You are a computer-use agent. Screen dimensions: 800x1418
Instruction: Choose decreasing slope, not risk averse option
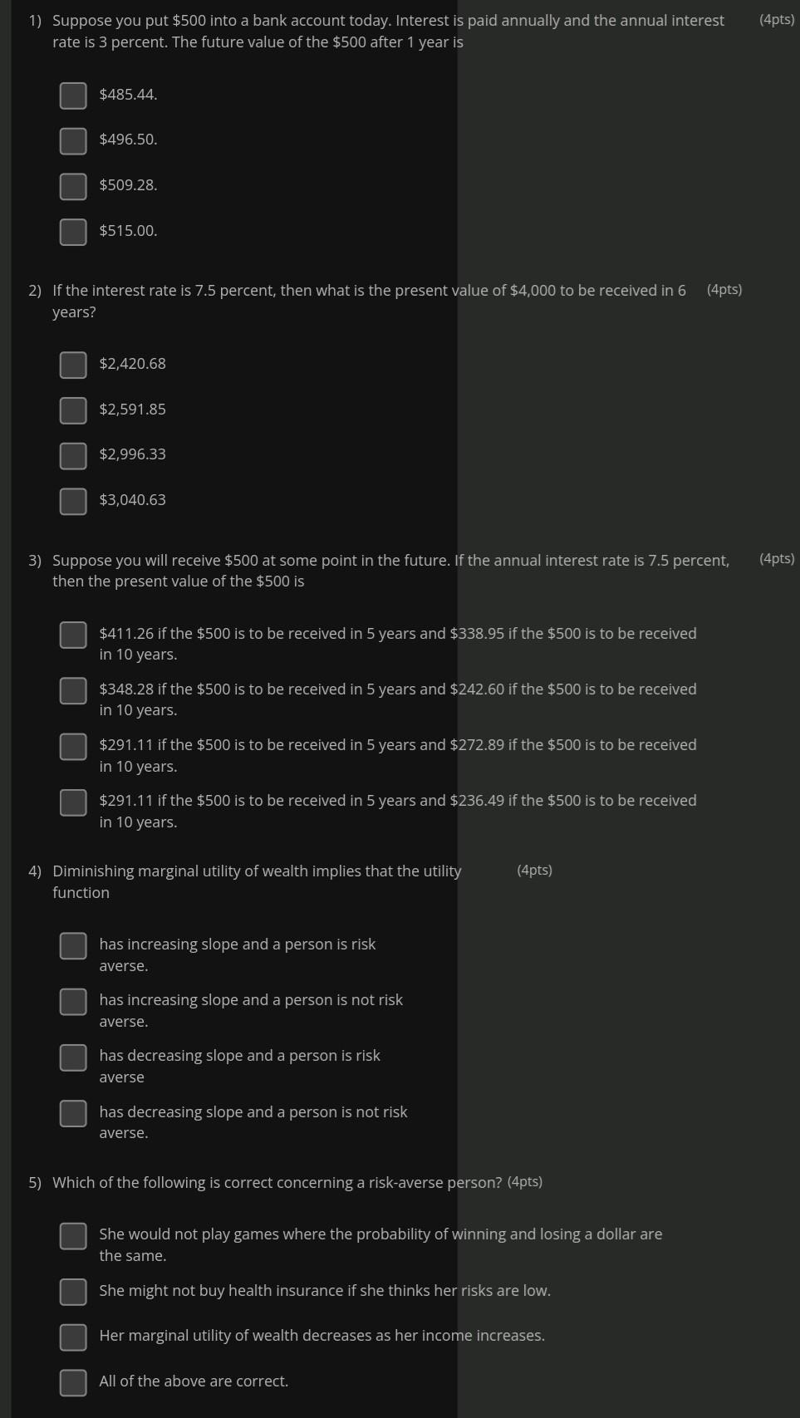pos(73,1113)
